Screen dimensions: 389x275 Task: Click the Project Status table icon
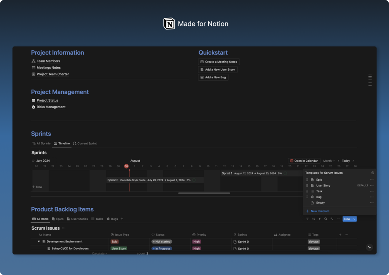pyautogui.click(x=34, y=100)
